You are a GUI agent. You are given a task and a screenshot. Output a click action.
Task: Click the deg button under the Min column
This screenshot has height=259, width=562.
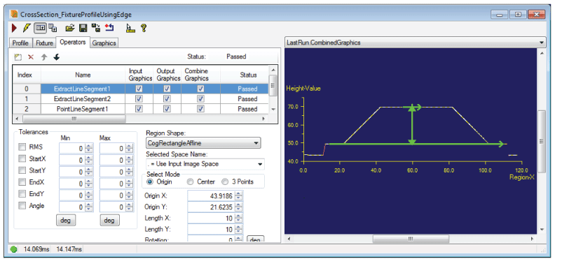pos(66,220)
